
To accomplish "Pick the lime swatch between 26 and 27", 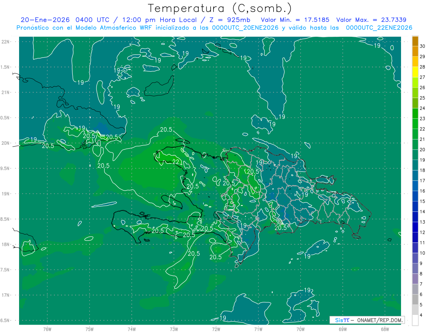I will point(415,83).
